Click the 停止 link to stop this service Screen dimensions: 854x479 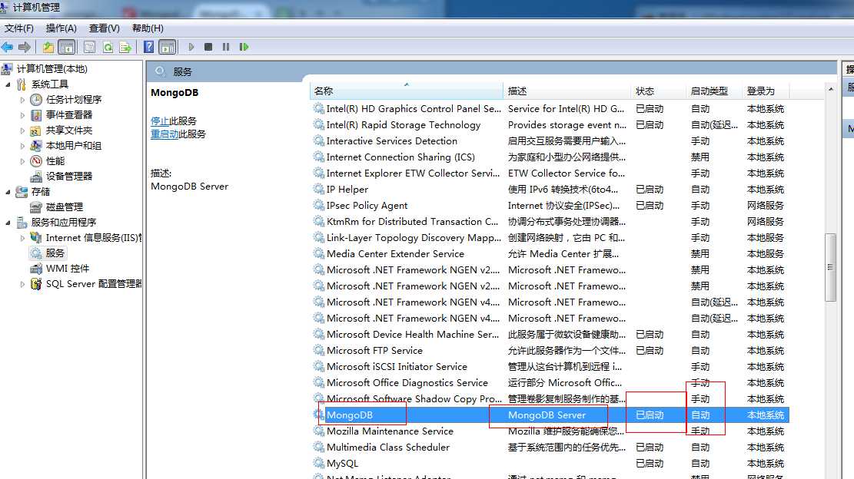tap(160, 121)
